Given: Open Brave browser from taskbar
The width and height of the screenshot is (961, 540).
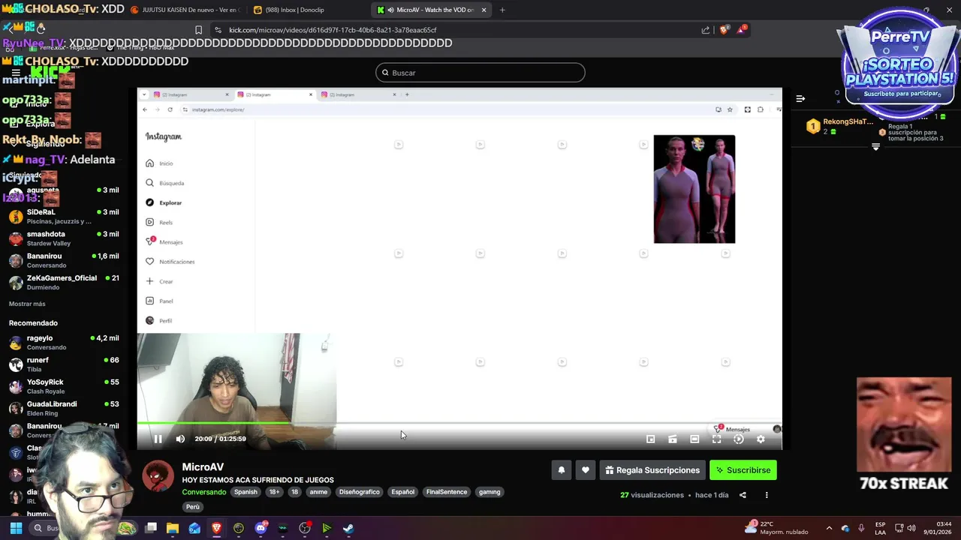Looking at the screenshot, I should [216, 528].
